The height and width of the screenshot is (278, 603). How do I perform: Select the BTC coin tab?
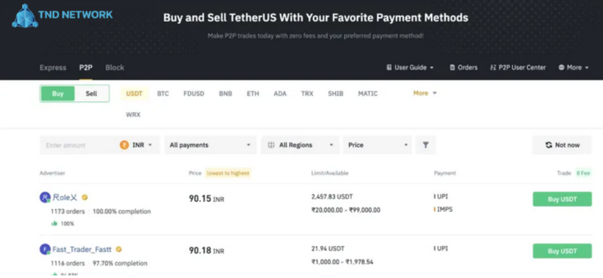(x=163, y=94)
